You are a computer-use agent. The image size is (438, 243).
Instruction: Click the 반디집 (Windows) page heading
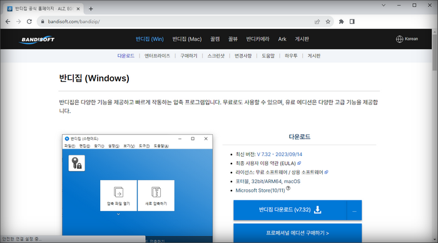(x=94, y=78)
